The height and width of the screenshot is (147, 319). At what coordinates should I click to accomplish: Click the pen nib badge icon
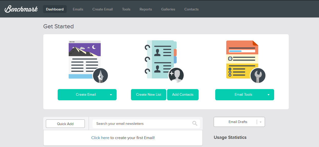click(100, 76)
